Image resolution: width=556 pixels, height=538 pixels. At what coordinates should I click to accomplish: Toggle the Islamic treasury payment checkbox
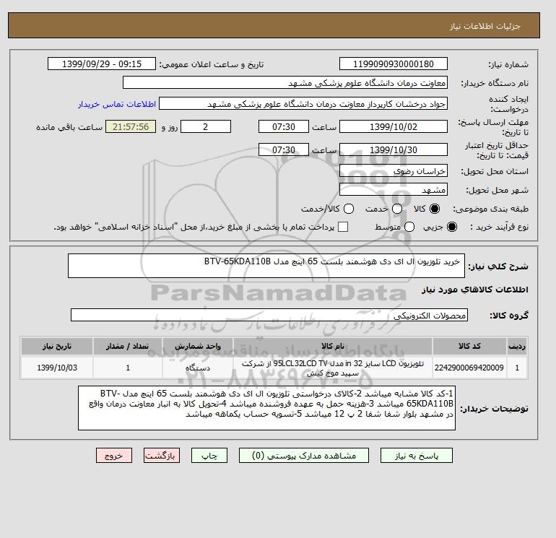pyautogui.click(x=343, y=227)
